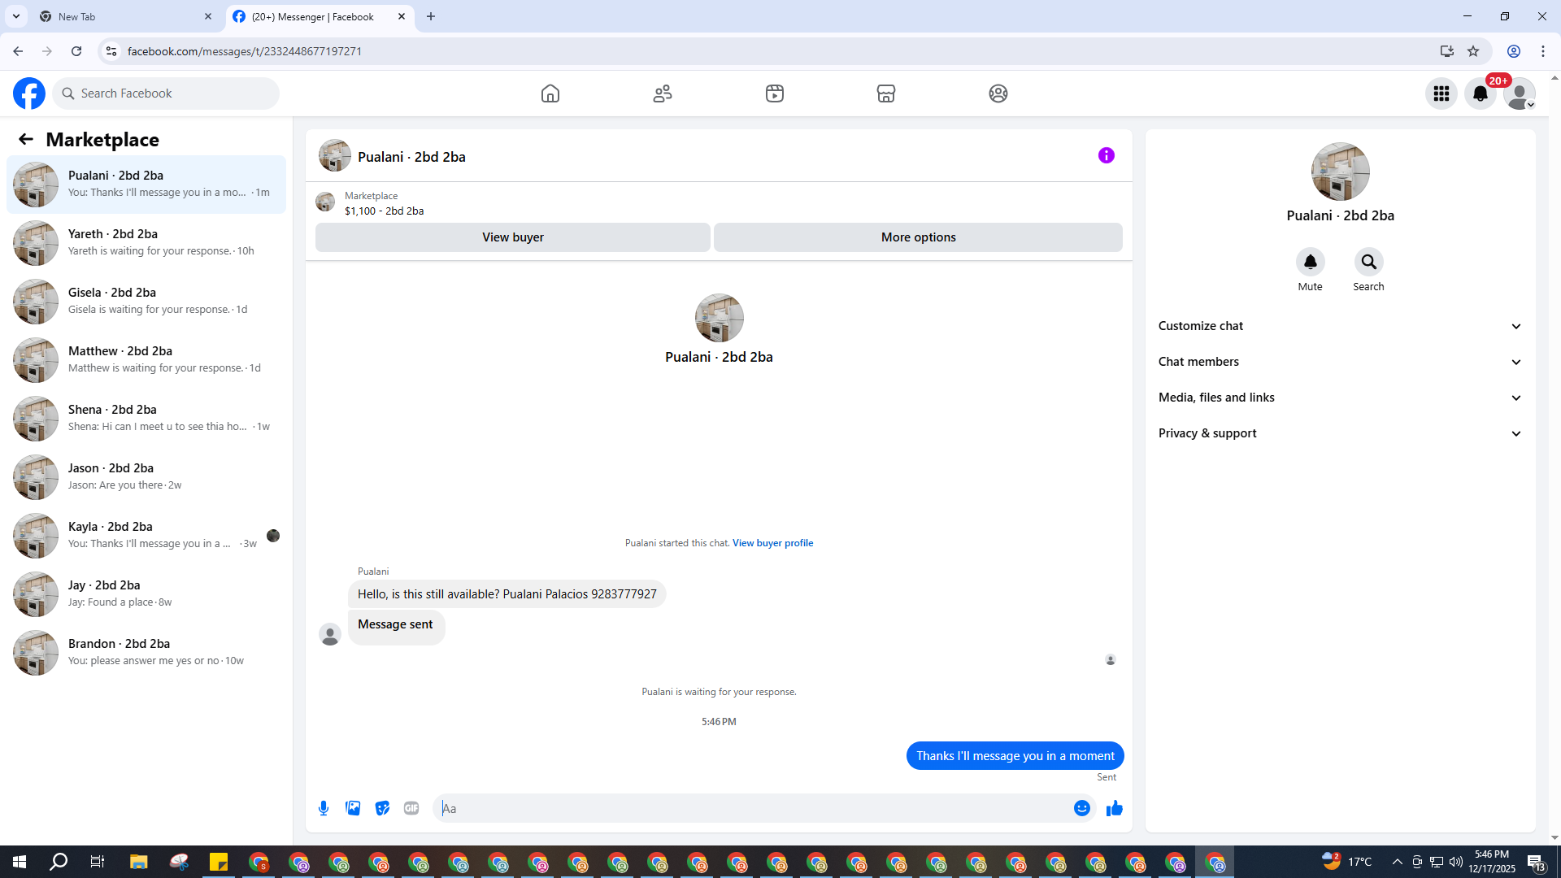Open the GIF picker
1561x878 pixels.
(411, 808)
